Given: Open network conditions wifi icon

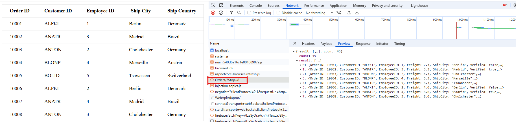Looking at the screenshot, I should click(339, 13).
